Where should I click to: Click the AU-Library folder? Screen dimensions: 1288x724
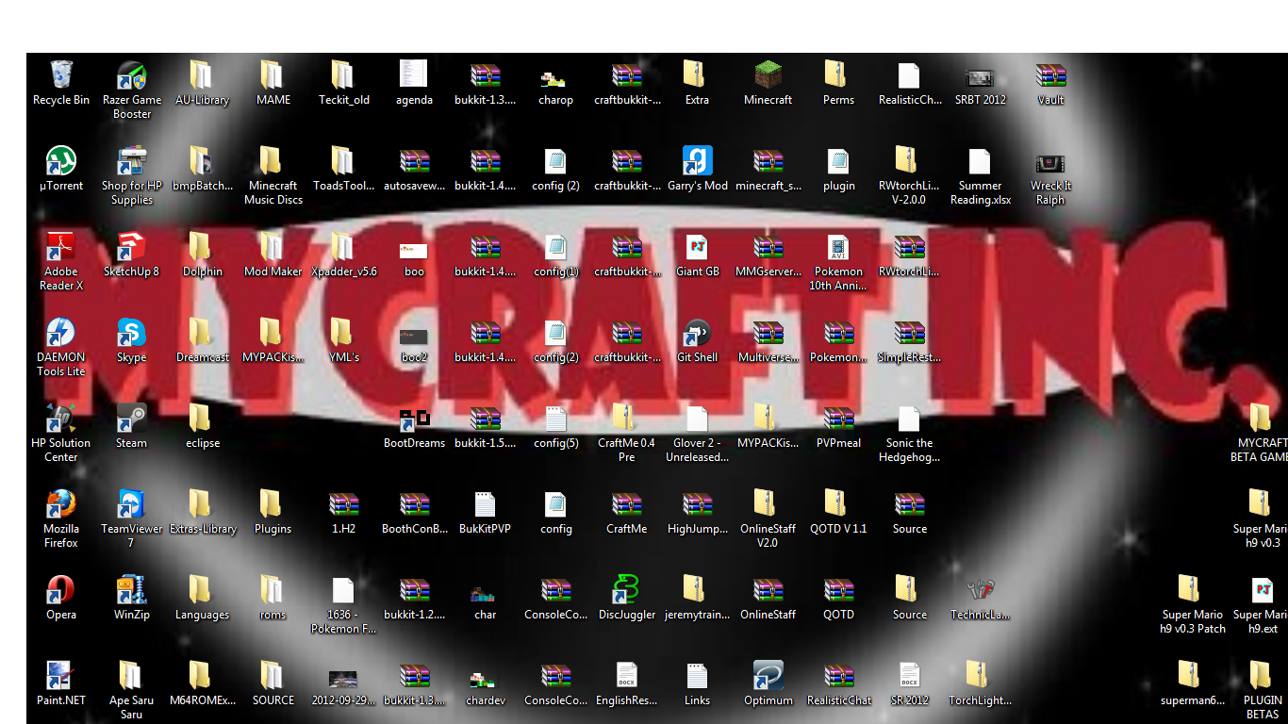pyautogui.click(x=201, y=75)
